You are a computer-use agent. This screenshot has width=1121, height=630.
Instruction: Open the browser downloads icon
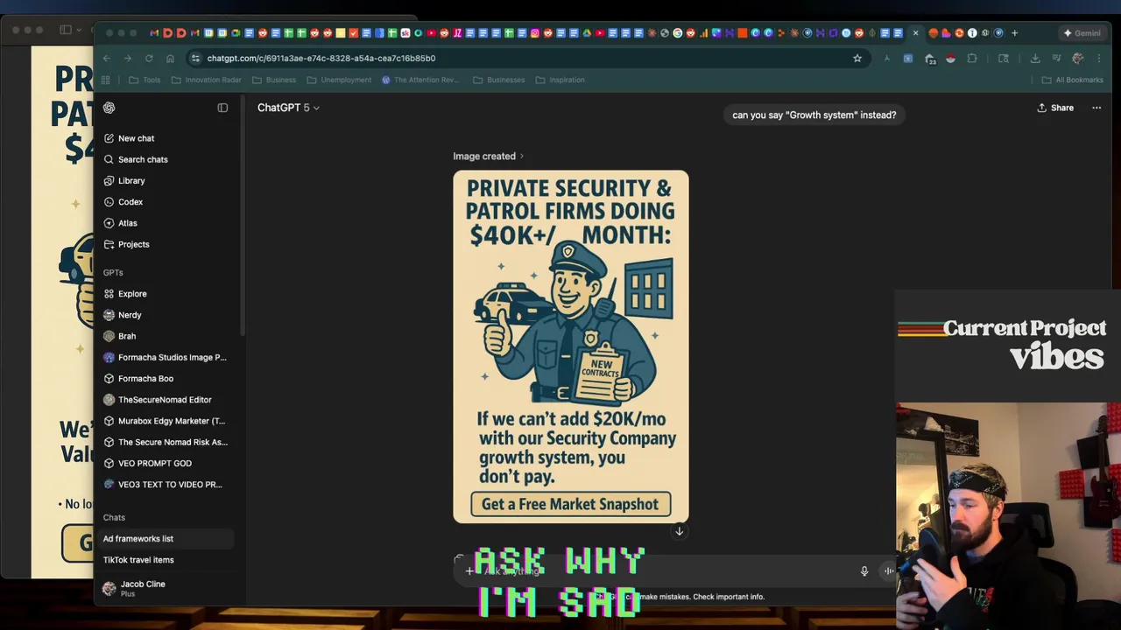1035,59
